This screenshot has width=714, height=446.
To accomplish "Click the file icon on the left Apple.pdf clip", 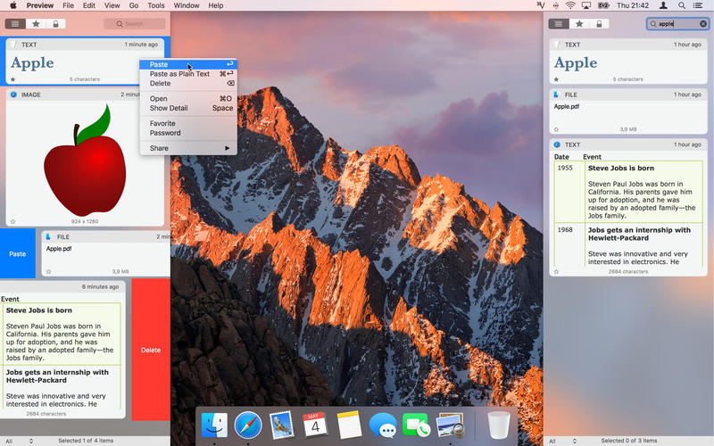I will point(48,236).
